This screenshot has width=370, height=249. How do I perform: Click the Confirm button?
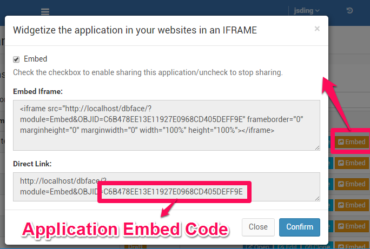pyautogui.click(x=300, y=227)
